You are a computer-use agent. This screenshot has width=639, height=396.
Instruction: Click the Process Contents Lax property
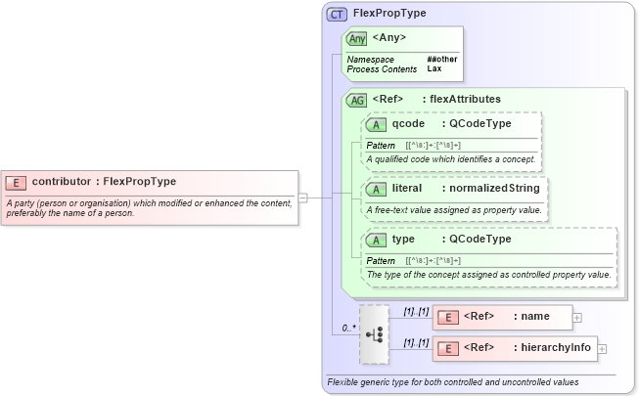point(394,68)
